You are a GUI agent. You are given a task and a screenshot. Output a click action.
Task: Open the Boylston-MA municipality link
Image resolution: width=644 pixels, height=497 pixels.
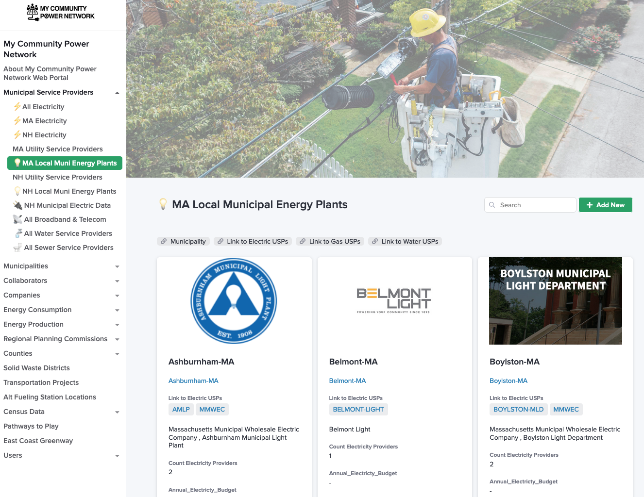(x=508, y=381)
